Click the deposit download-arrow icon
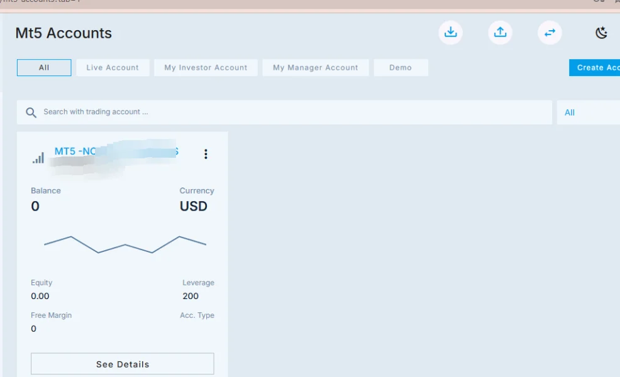This screenshot has width=620, height=377. (450, 33)
